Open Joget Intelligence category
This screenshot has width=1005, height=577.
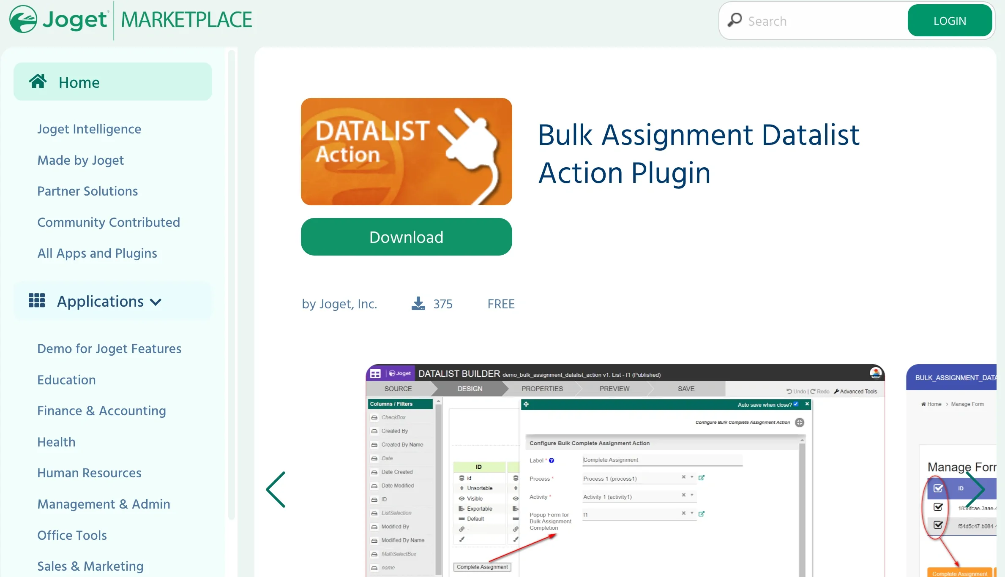[89, 129]
